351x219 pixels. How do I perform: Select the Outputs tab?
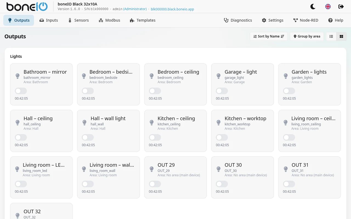pyautogui.click(x=19, y=20)
